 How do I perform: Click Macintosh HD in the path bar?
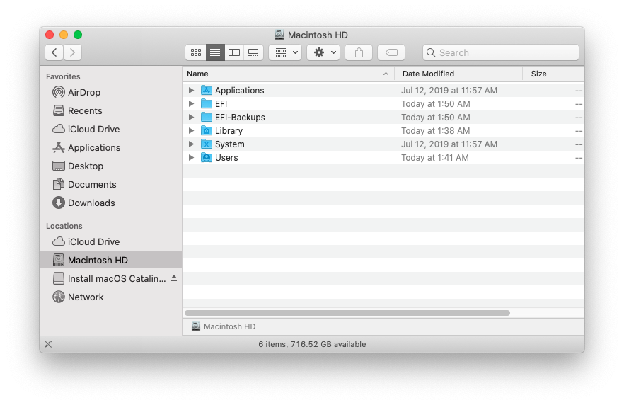click(224, 326)
